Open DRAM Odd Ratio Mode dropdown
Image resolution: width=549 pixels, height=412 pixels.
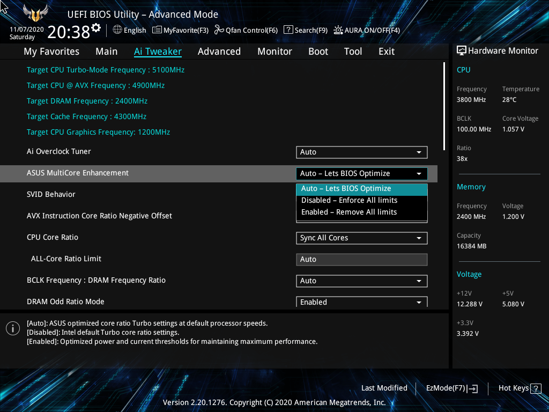362,301
